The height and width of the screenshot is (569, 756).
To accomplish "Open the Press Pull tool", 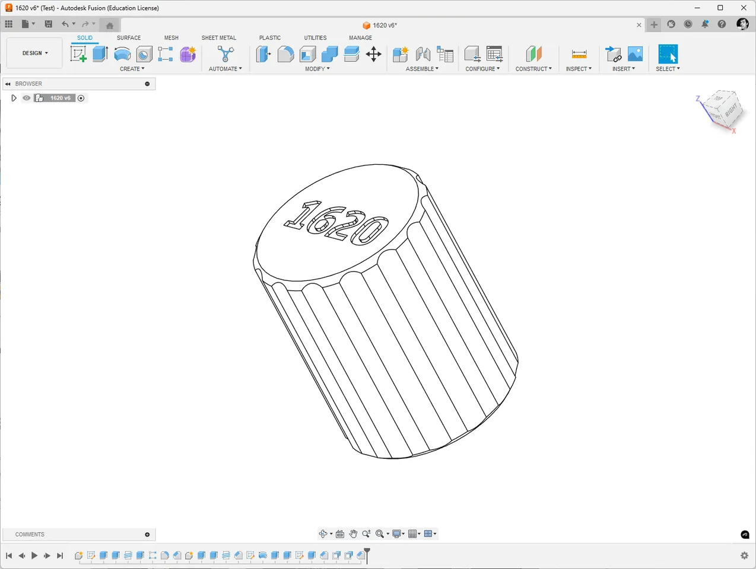I will pos(263,53).
